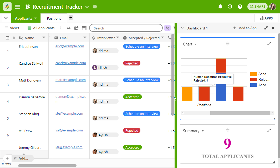
Task: Expand the Summary app to fullscreen
Action: (269, 130)
